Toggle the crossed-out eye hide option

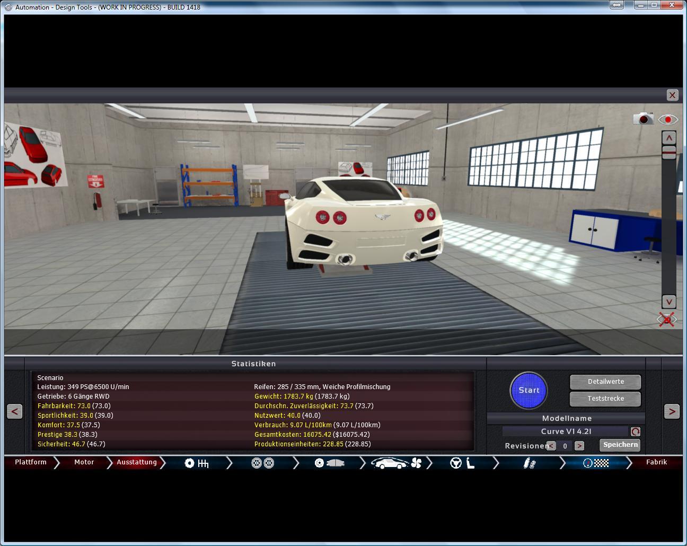pyautogui.click(x=667, y=320)
